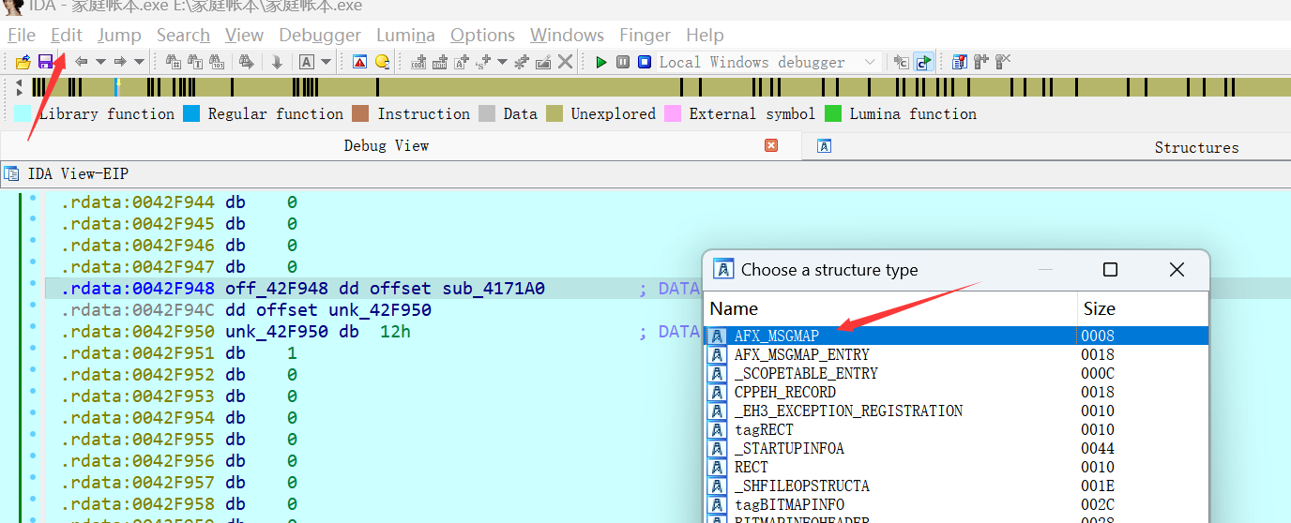1291x523 pixels.
Task: Expand the dropdown beside the boxed A icon
Action: coord(326,62)
